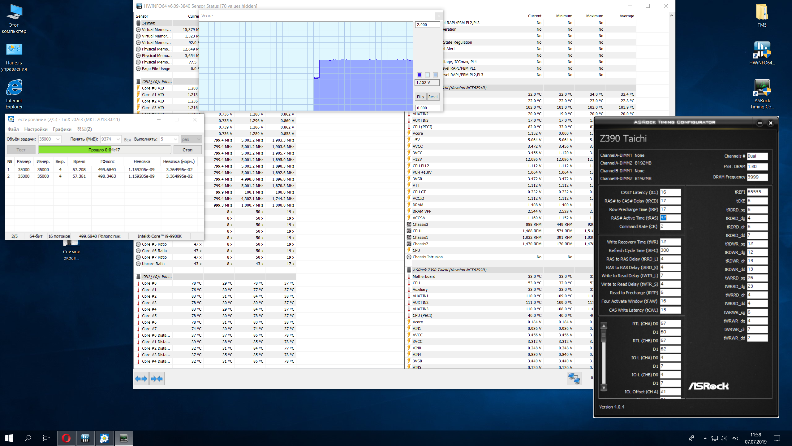Open the Графики menu in LinX
The width and height of the screenshot is (792, 446).
click(x=62, y=129)
